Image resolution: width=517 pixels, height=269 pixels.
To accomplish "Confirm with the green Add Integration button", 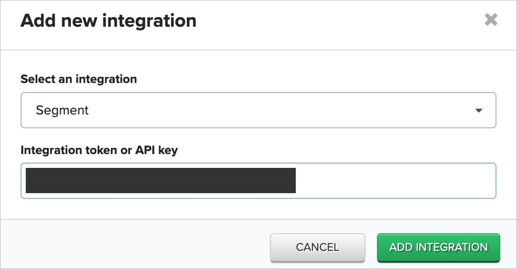I will coord(439,248).
